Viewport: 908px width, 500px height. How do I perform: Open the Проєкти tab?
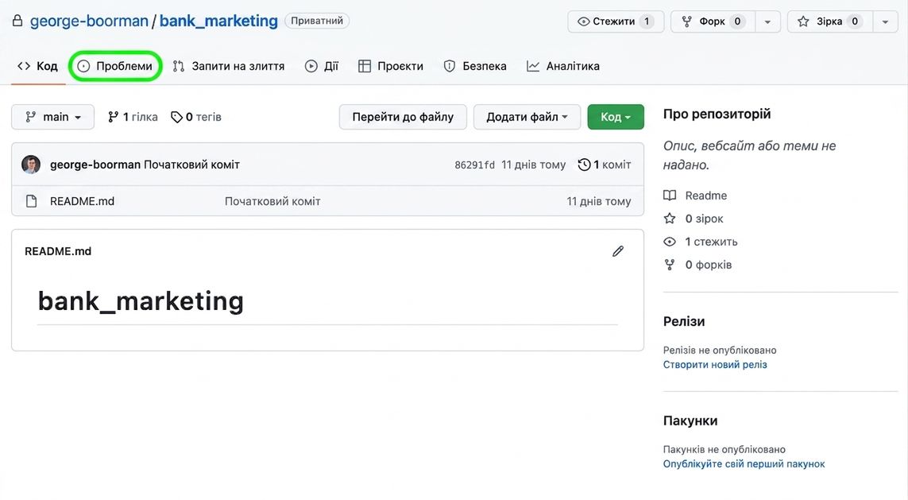391,66
